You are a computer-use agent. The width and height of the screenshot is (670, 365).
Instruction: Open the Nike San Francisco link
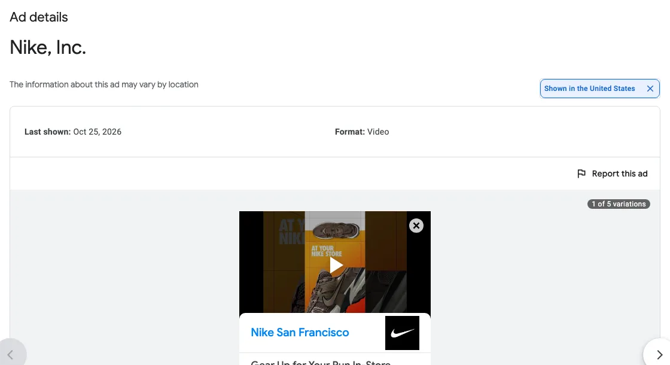click(300, 333)
